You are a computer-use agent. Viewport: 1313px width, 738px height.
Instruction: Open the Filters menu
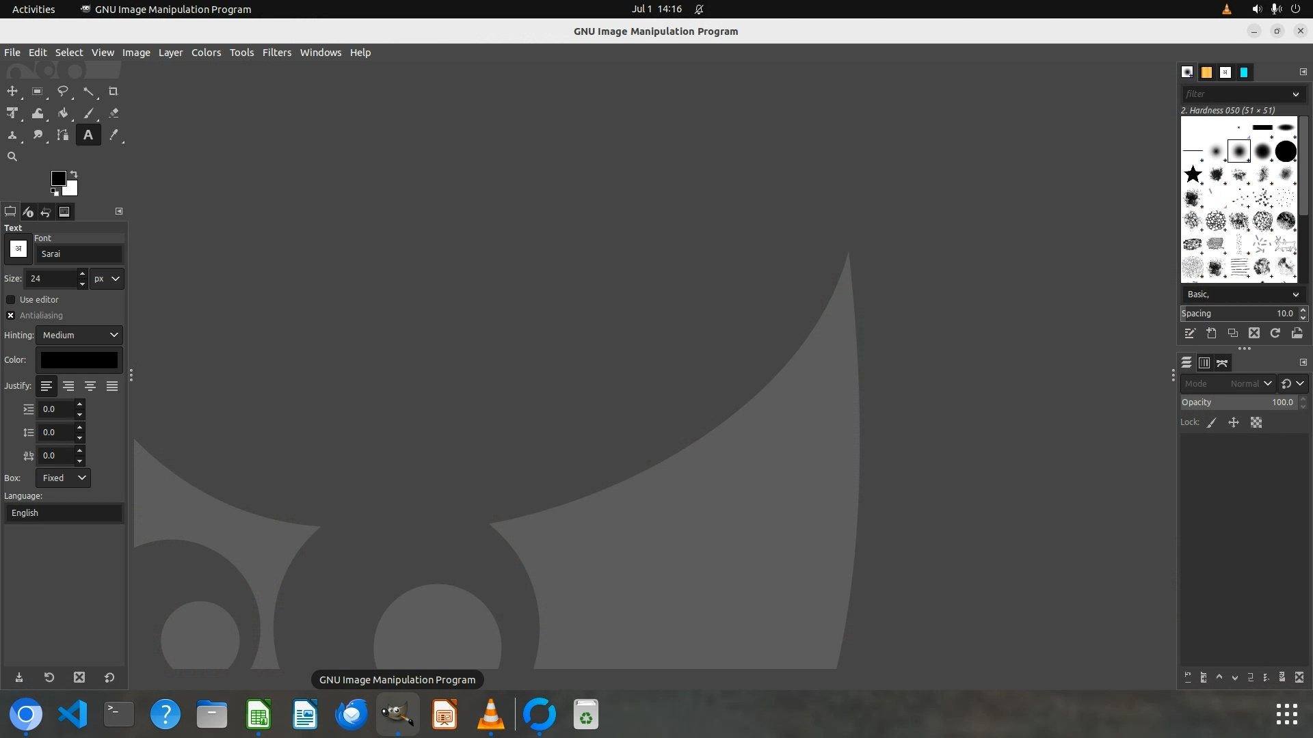coord(276,53)
